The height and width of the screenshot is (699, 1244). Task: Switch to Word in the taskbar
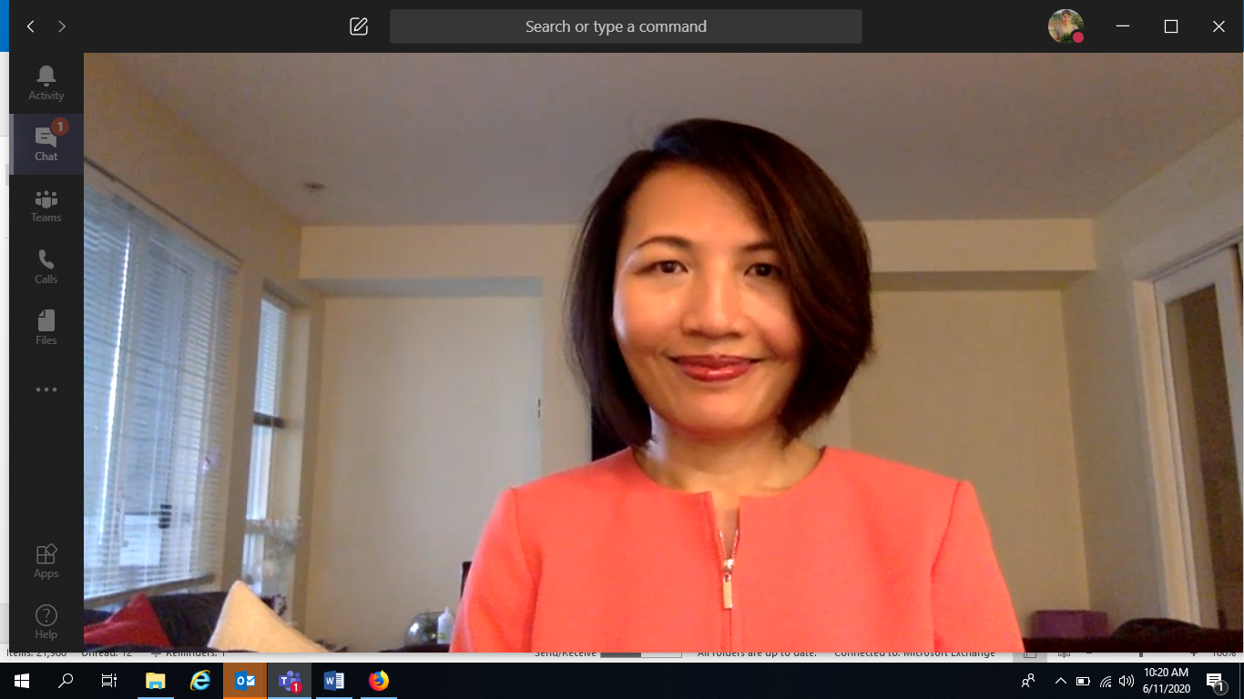[x=334, y=681]
